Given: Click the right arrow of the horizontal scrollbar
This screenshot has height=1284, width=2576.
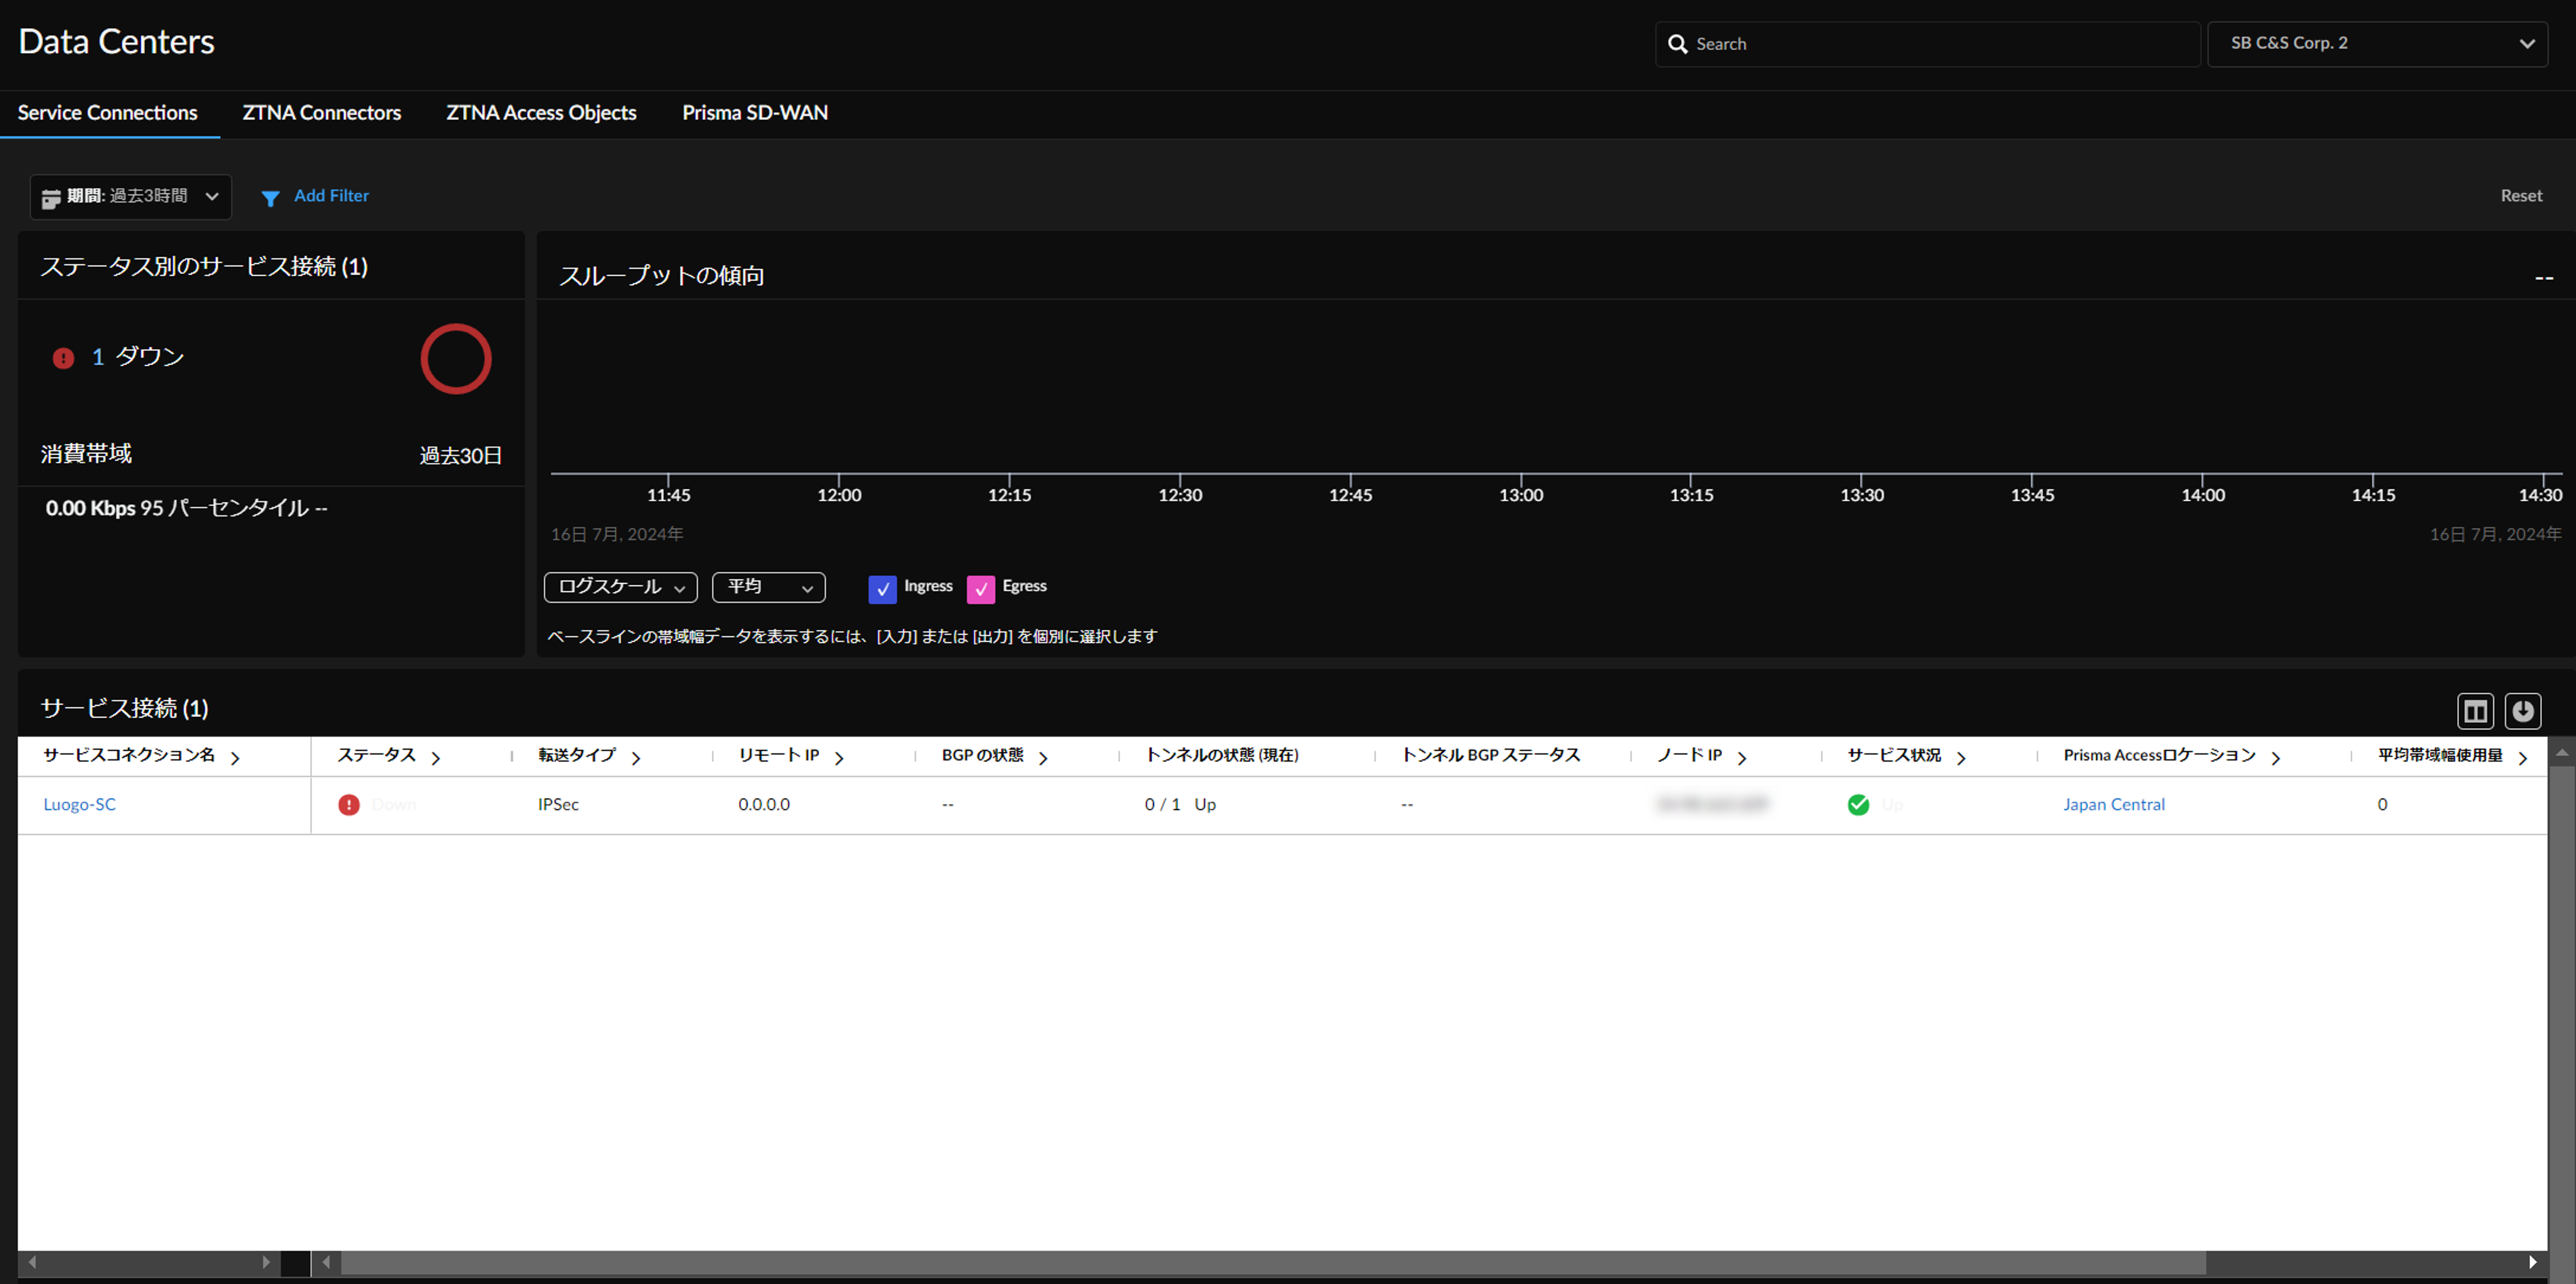Looking at the screenshot, I should (2532, 1263).
